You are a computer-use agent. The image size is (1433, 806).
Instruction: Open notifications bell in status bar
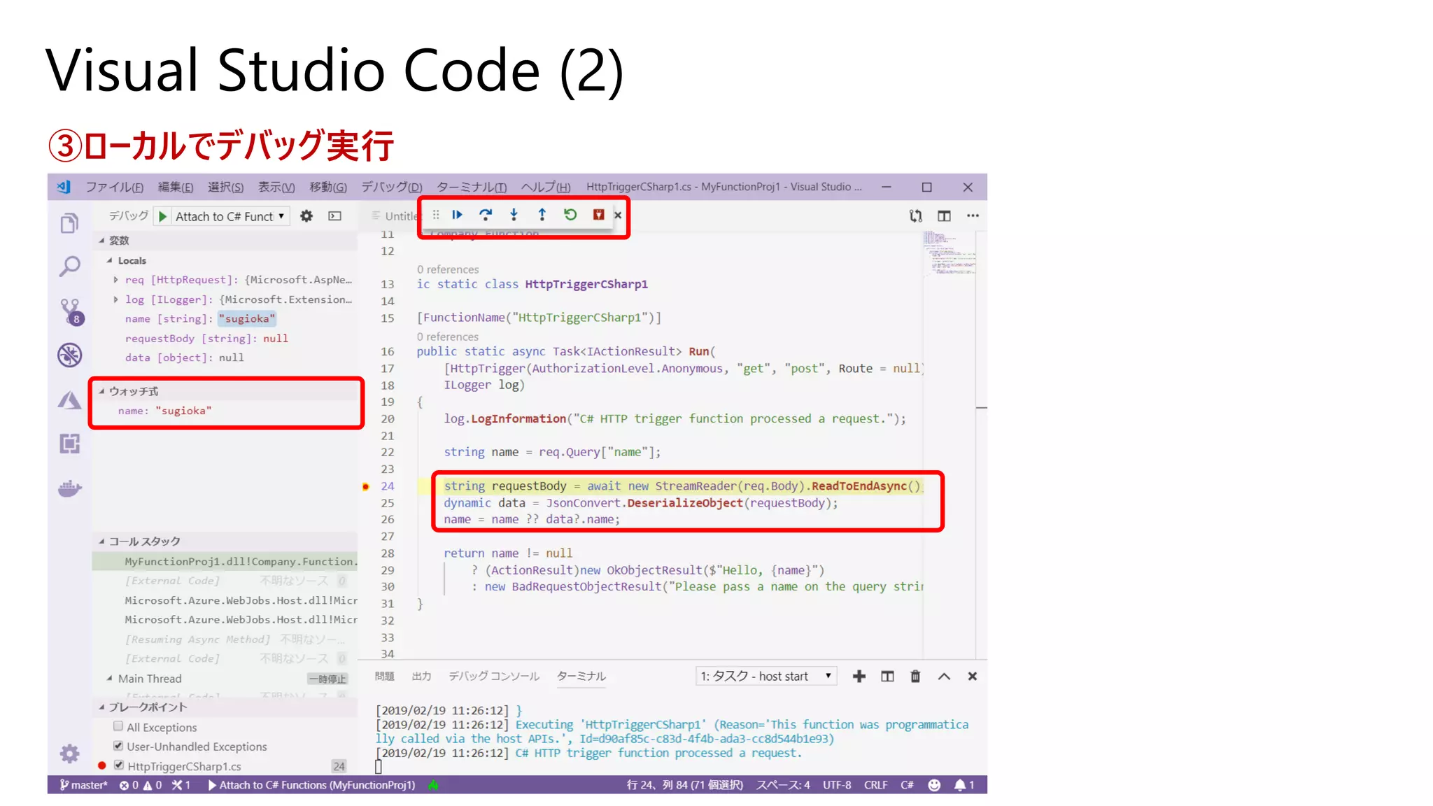click(964, 785)
